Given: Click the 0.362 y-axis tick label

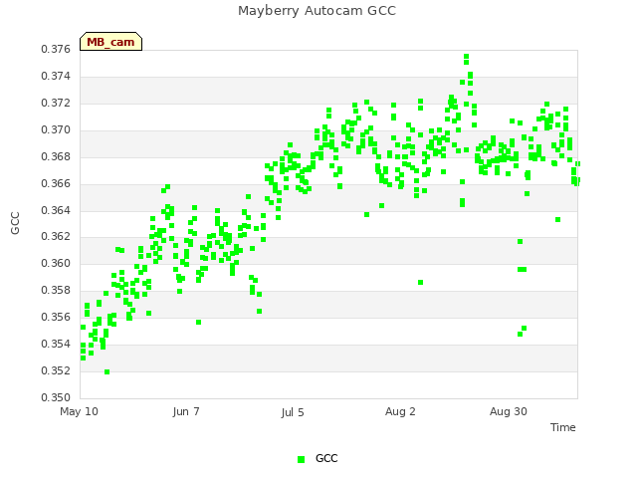Looking at the screenshot, I should pos(56,236).
